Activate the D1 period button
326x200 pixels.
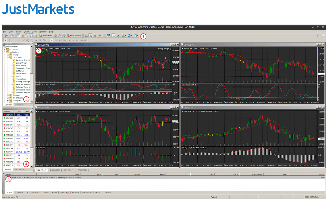click(77, 40)
